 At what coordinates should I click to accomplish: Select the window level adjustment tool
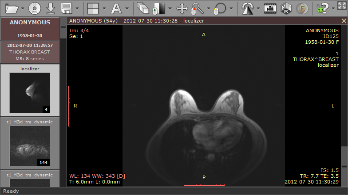pos(159,8)
